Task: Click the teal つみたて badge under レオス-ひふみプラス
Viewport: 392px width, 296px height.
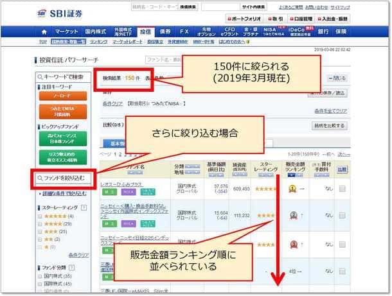Action: coord(148,192)
